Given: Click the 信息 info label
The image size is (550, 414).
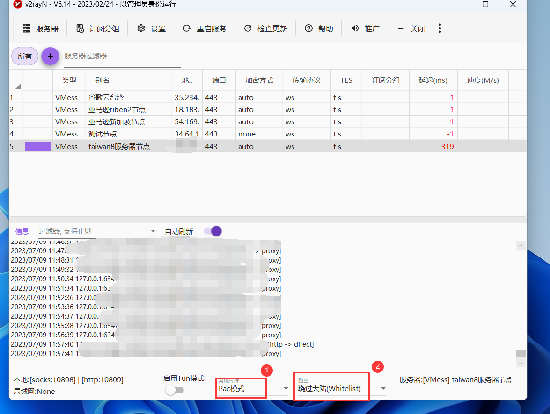Looking at the screenshot, I should point(22,231).
